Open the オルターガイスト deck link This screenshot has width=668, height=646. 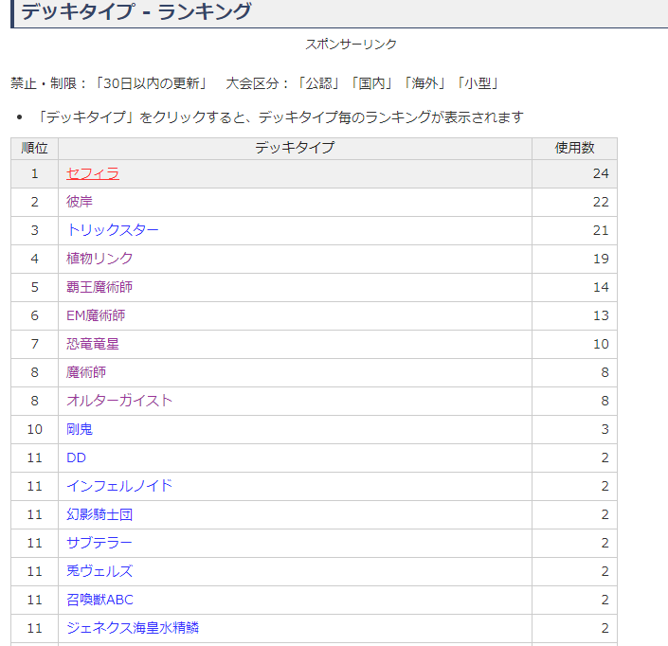(x=119, y=401)
